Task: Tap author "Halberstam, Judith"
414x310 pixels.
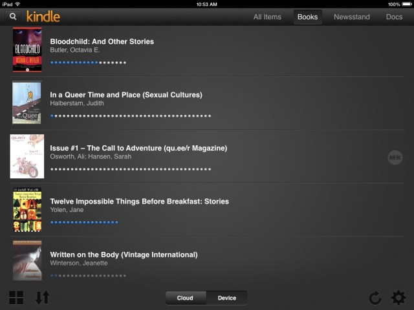Action: pyautogui.click(x=77, y=103)
